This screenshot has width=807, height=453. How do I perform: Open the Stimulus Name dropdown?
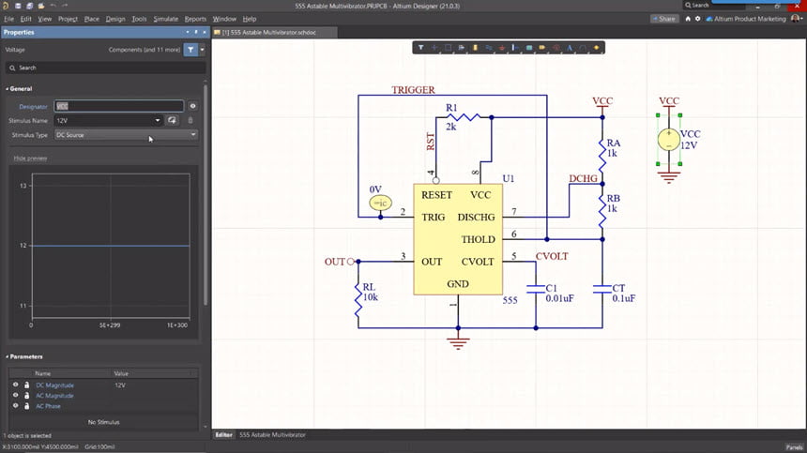coord(158,120)
